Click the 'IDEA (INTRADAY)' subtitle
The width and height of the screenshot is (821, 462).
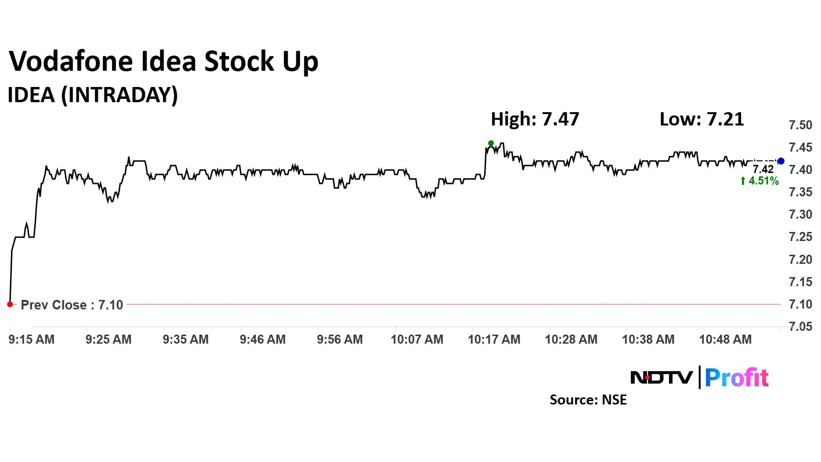93,95
